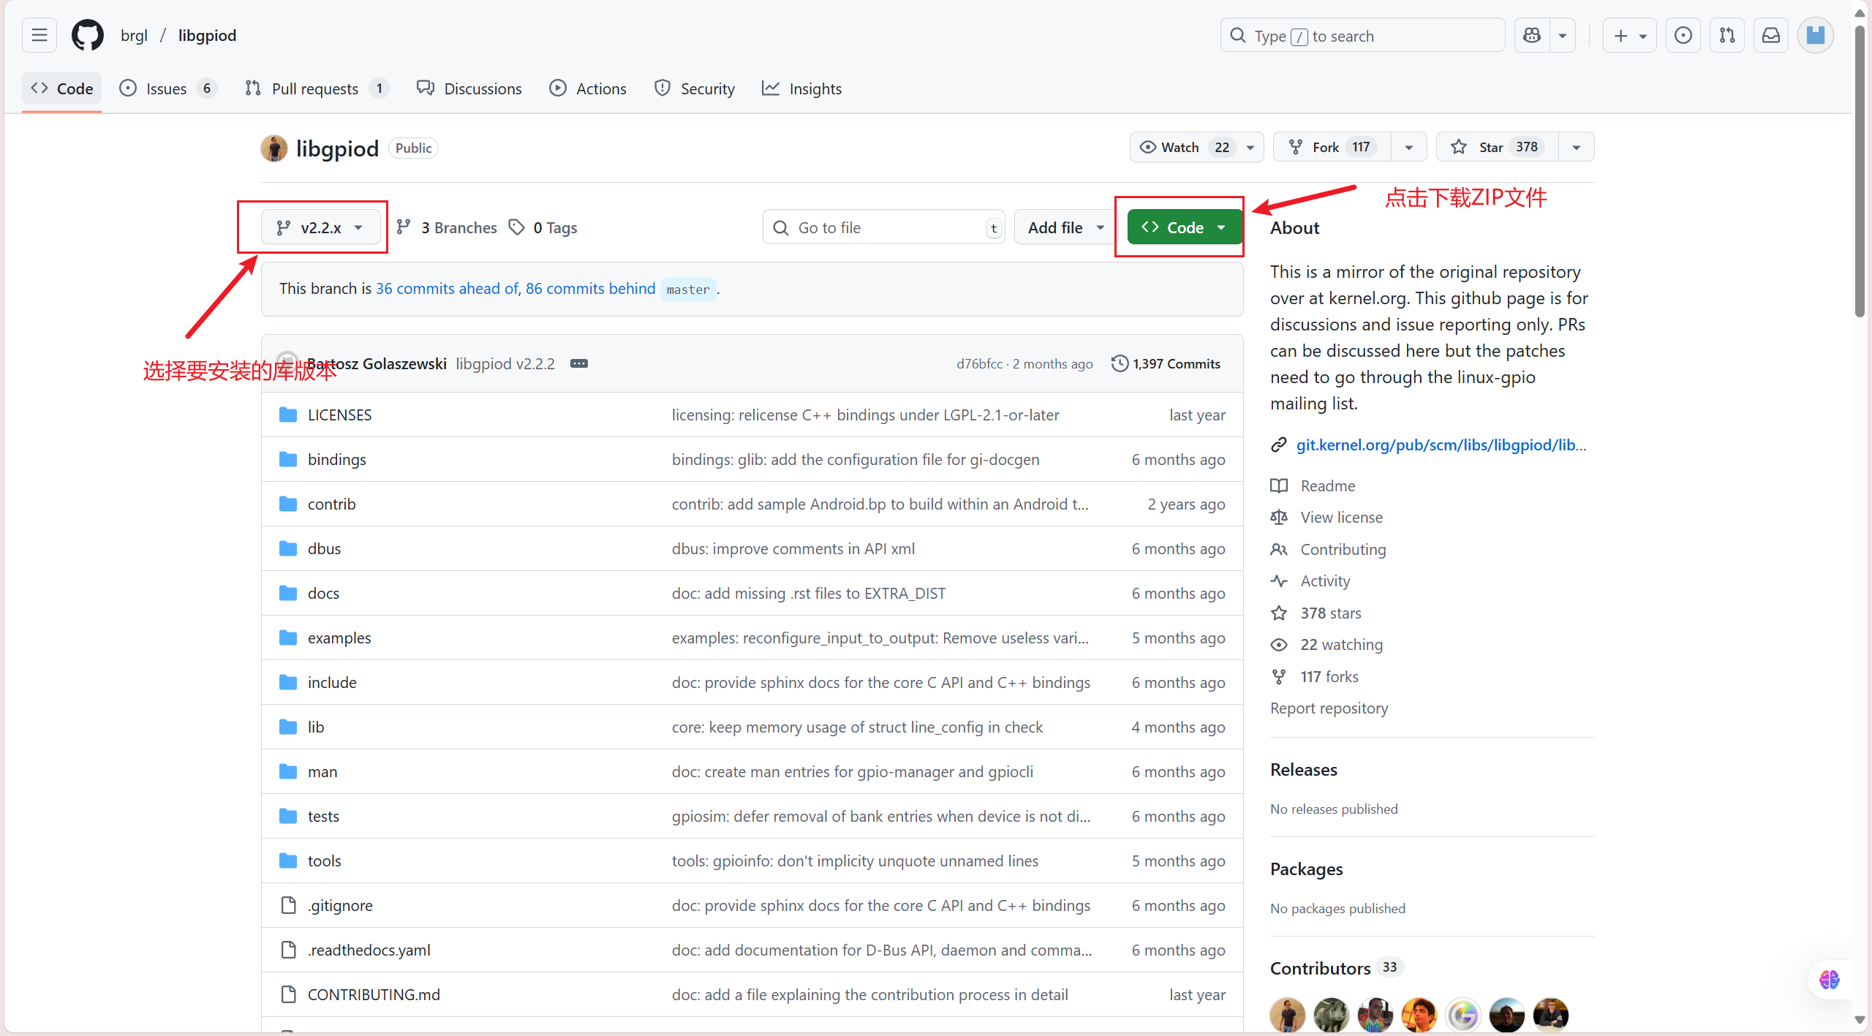Open the Actions tab

588,88
